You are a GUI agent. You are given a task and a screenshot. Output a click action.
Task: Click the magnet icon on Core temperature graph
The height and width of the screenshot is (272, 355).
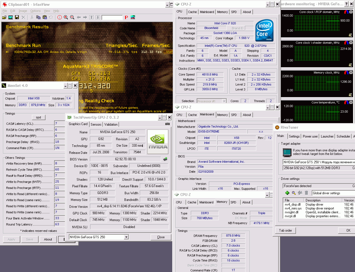point(346,102)
